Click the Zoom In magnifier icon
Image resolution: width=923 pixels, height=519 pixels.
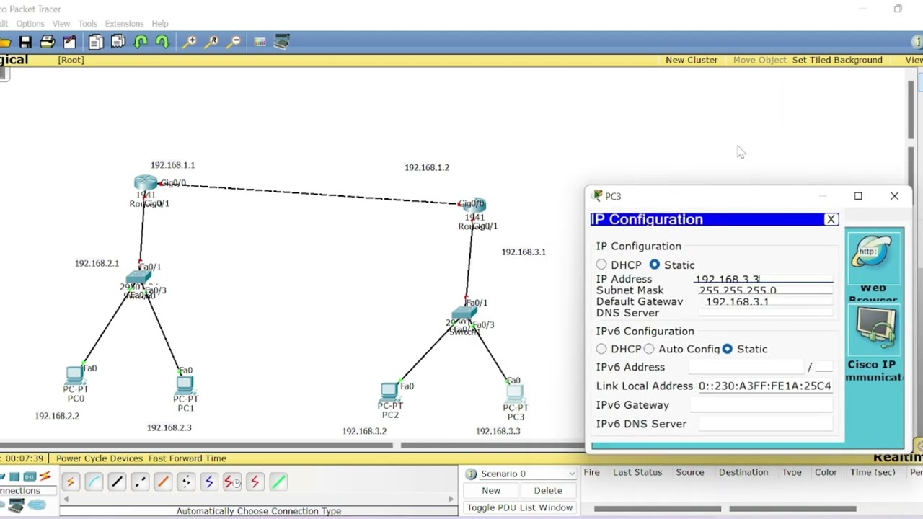[x=190, y=43]
